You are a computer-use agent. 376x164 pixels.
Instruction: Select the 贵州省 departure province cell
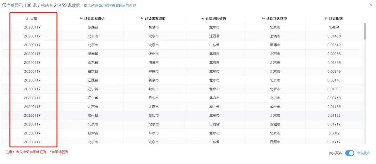pyautogui.click(x=93, y=115)
